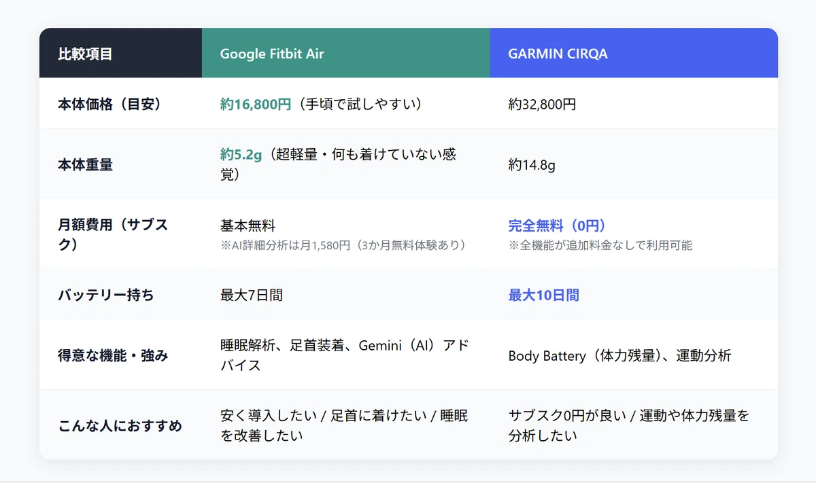The image size is (816, 483).
Task: Select the GARMIN CIRQA column header
Action: (x=634, y=53)
